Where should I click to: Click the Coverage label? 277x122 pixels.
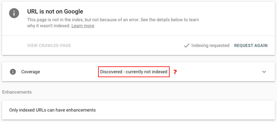pyautogui.click(x=31, y=72)
